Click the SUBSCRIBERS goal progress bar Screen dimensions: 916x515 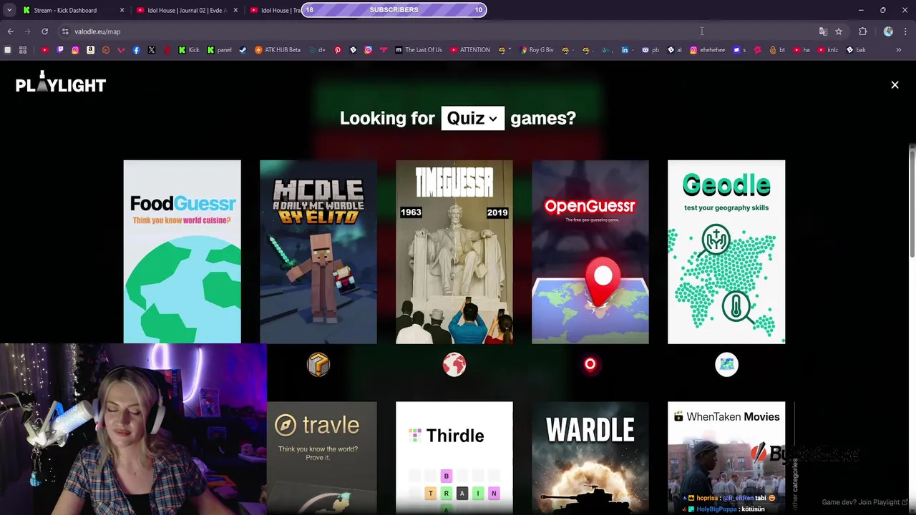point(394,10)
